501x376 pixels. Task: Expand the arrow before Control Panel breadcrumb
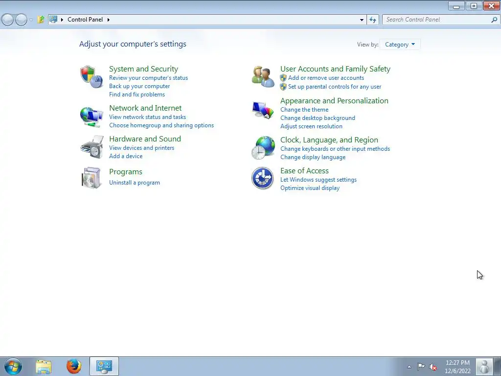pos(62,20)
